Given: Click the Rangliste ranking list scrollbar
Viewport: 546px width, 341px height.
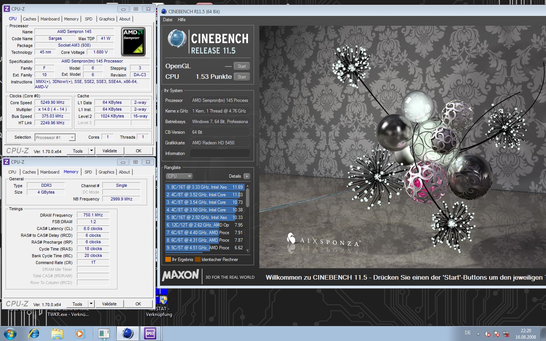Looking at the screenshot, I should click(x=248, y=218).
